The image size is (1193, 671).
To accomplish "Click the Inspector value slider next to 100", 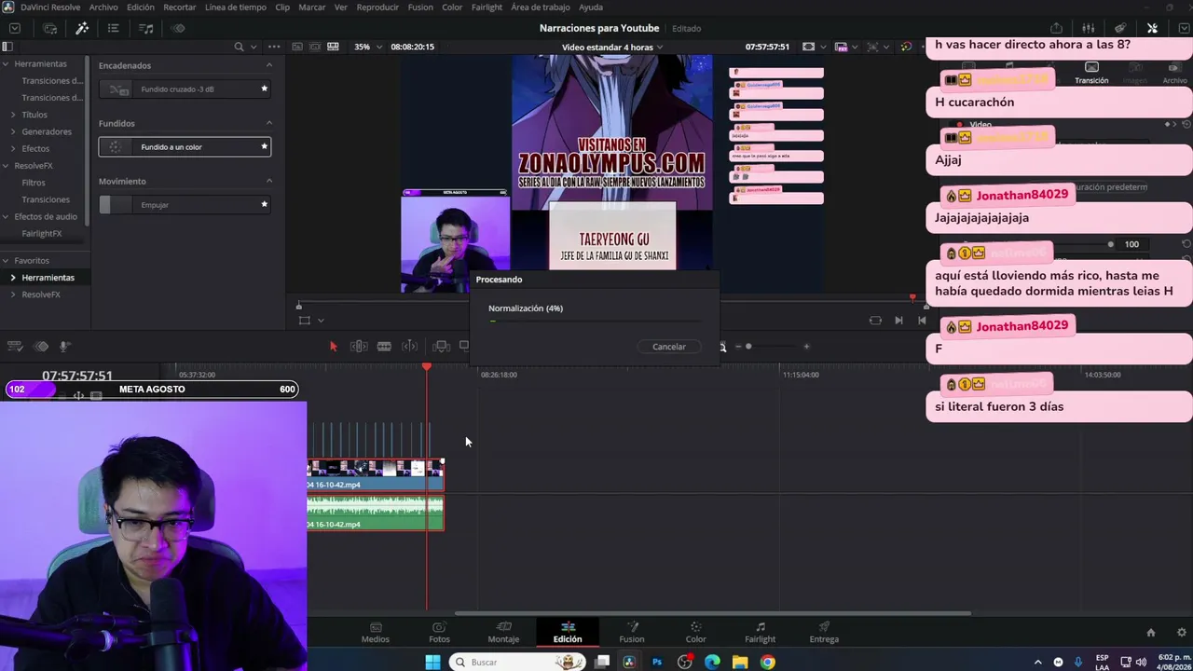I will 1110,244.
